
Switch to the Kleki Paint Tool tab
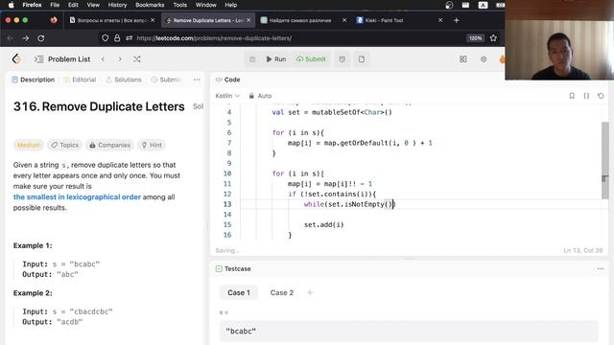click(x=384, y=20)
